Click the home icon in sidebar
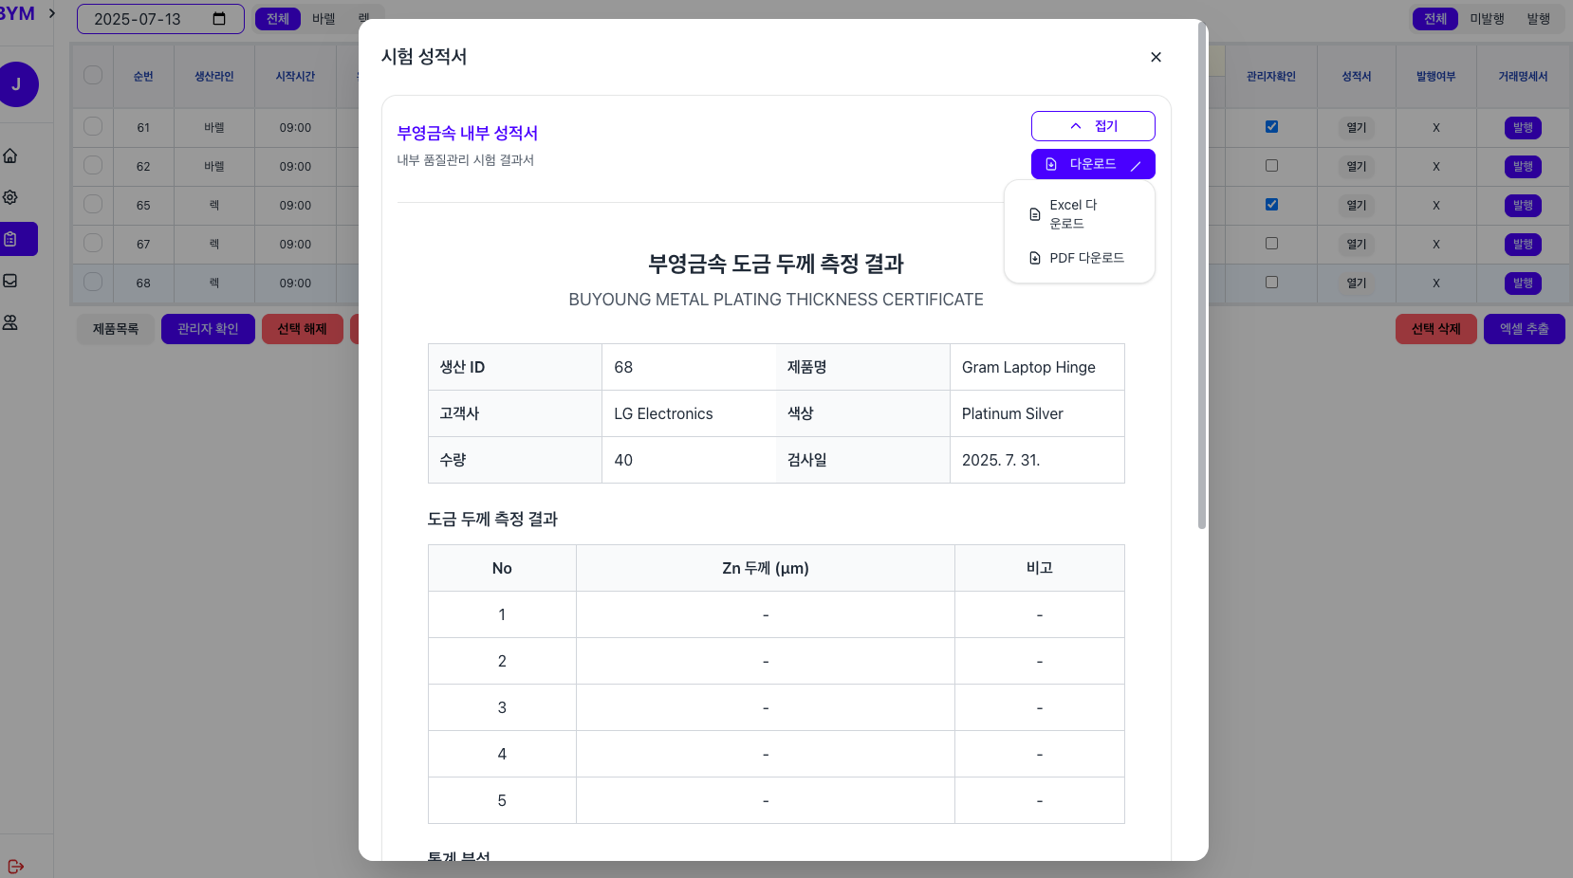 pos(10,155)
